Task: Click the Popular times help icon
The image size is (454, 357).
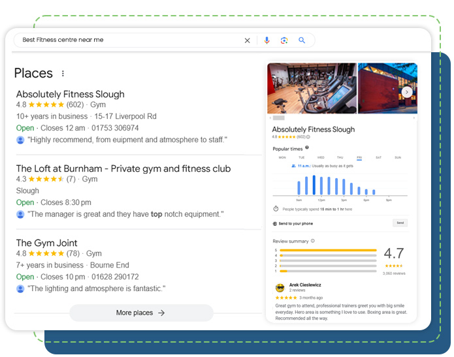Action: coord(307,148)
